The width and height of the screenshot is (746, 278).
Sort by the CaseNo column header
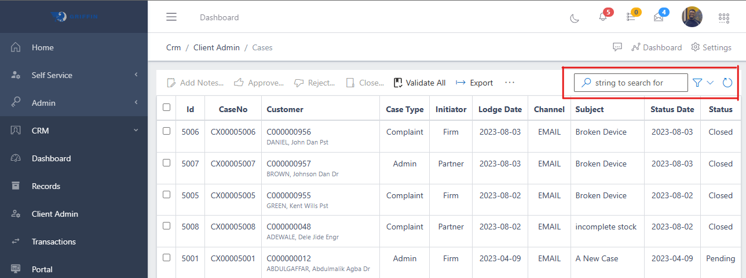pos(233,109)
